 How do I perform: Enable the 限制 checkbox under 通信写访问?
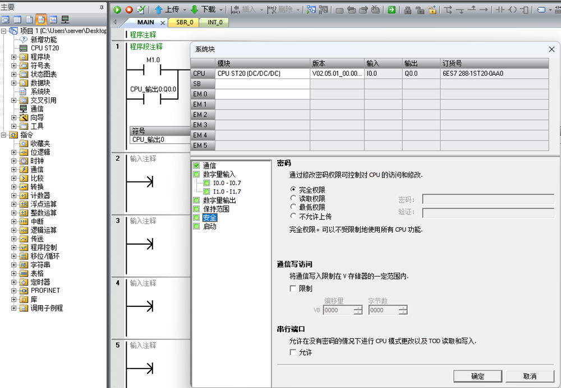point(293,288)
